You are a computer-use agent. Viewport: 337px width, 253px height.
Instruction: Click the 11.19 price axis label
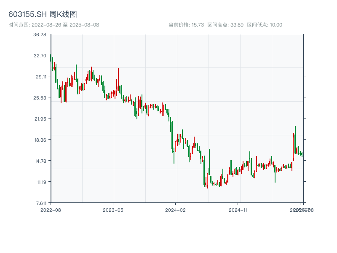[x=40, y=182]
